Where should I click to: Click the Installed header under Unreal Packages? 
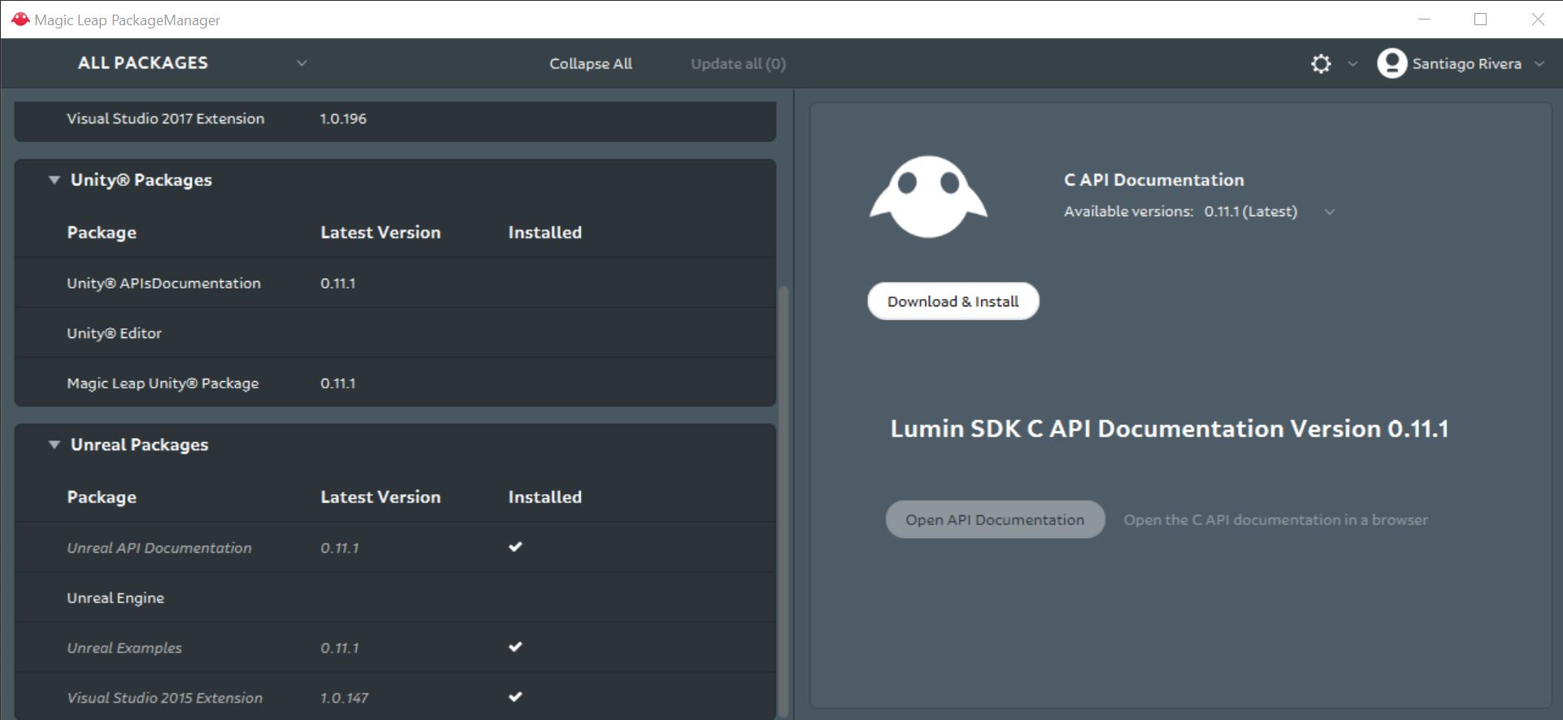545,497
